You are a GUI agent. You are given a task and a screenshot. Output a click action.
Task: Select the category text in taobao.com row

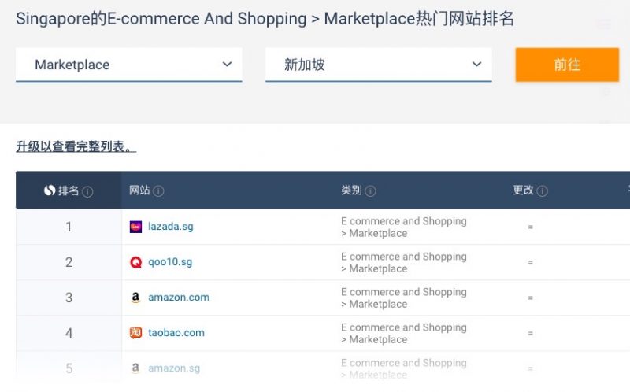[x=404, y=333]
